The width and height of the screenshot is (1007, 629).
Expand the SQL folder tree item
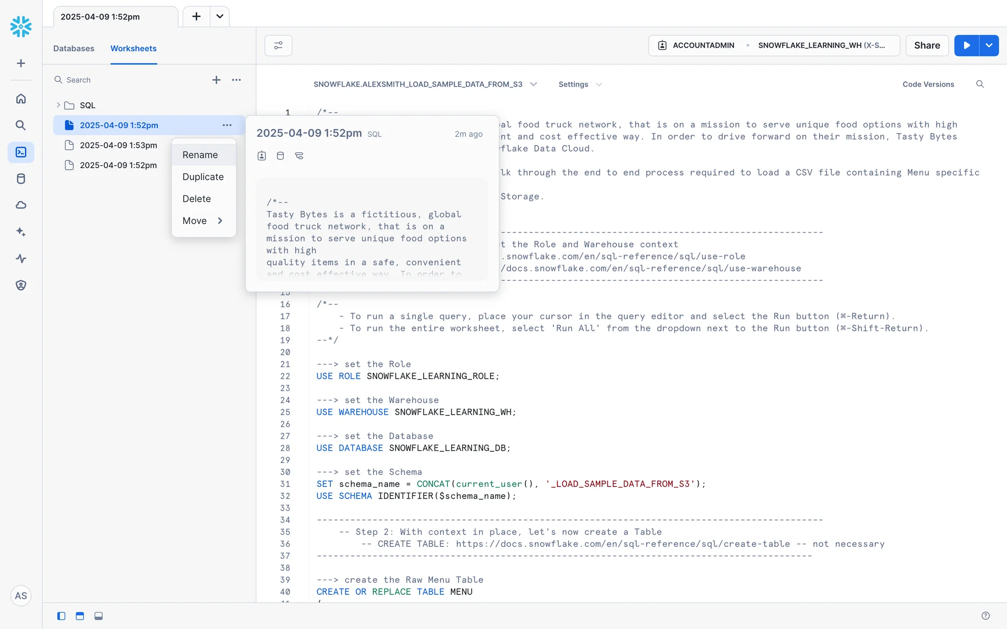(58, 105)
